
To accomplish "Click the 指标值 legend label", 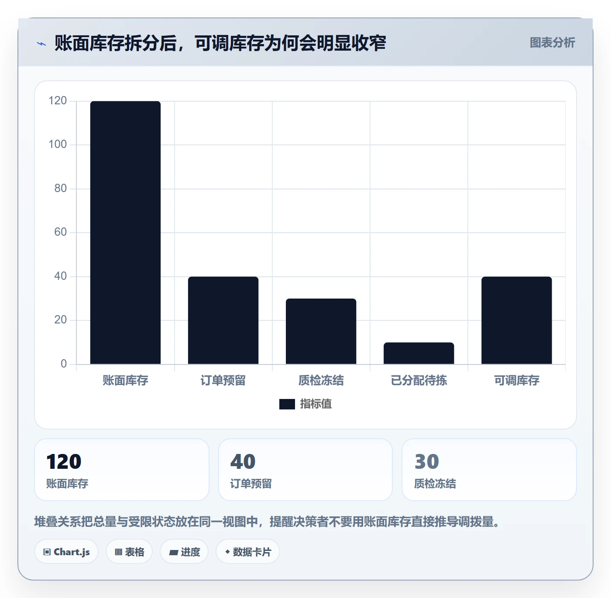I will (316, 404).
